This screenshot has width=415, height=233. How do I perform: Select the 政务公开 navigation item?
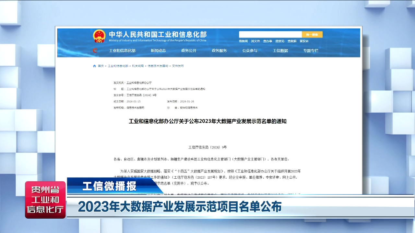189,51
